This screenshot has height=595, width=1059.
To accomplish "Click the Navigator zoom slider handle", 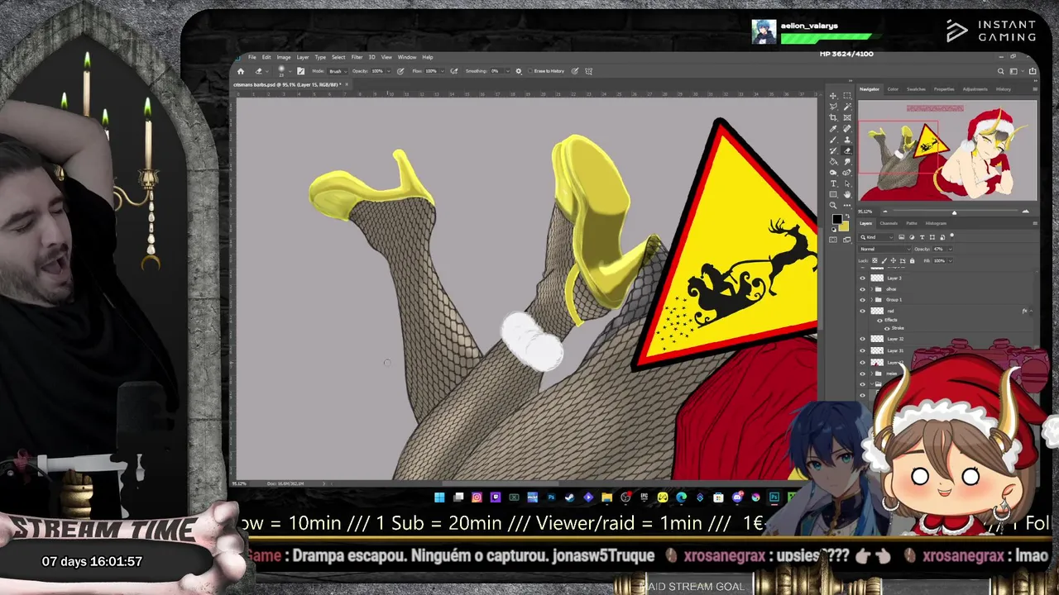I will [x=954, y=212].
